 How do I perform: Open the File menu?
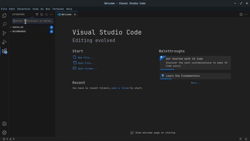point(4,9)
